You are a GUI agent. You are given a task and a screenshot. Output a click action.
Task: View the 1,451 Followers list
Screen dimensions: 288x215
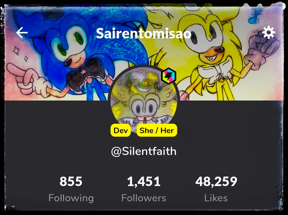[144, 189]
